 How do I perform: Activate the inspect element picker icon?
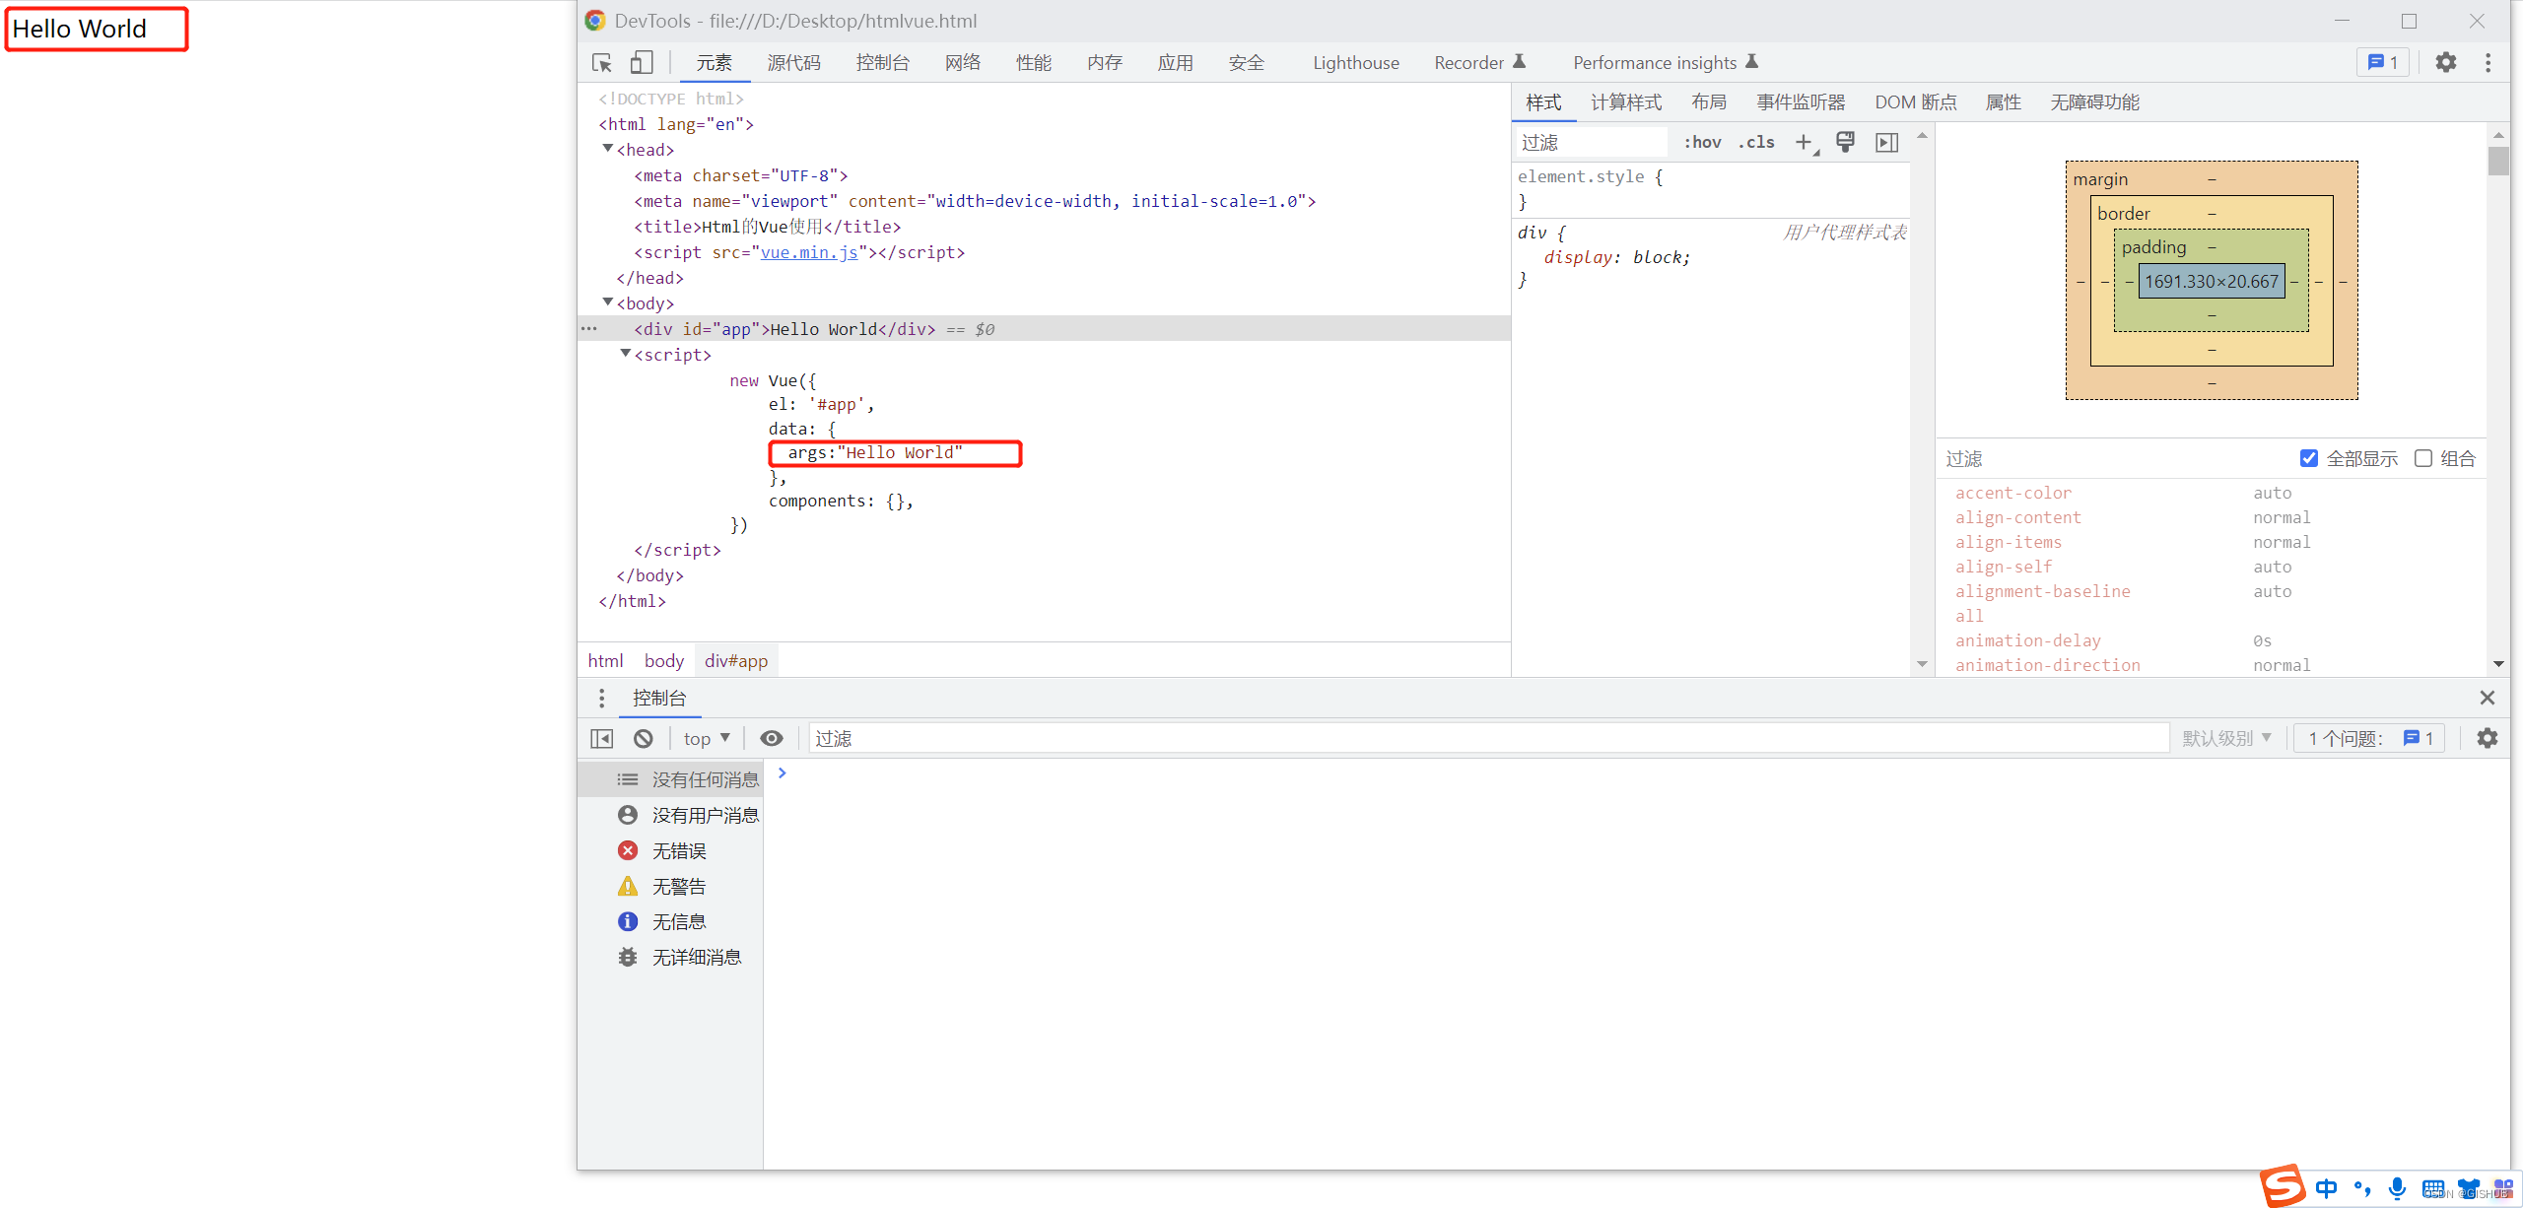click(x=601, y=63)
